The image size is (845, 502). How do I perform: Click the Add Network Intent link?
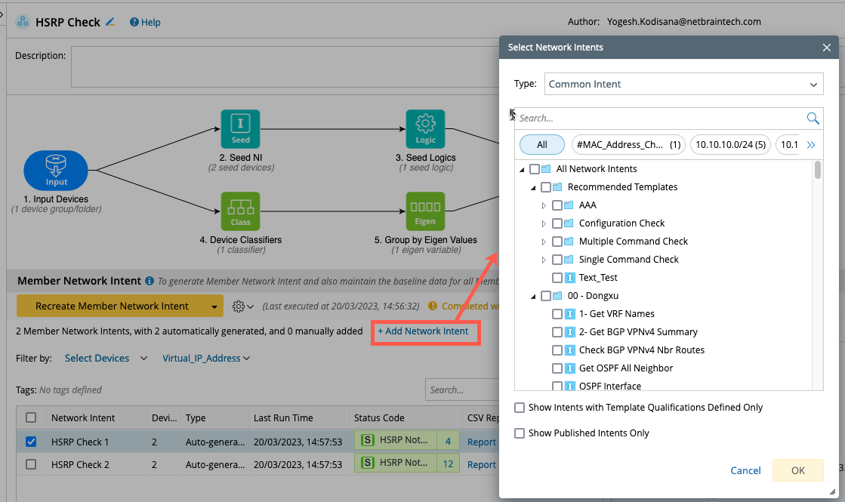pyautogui.click(x=424, y=331)
